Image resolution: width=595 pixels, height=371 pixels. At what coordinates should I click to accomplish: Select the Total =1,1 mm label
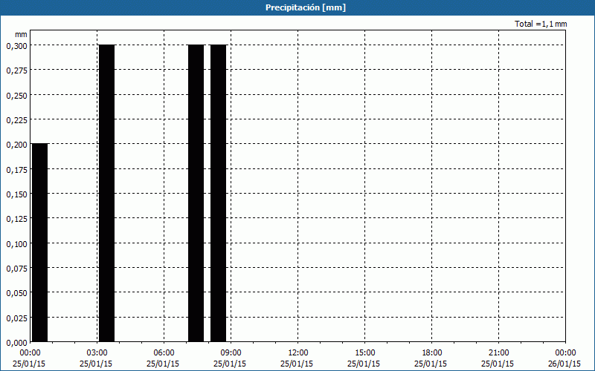coord(541,24)
